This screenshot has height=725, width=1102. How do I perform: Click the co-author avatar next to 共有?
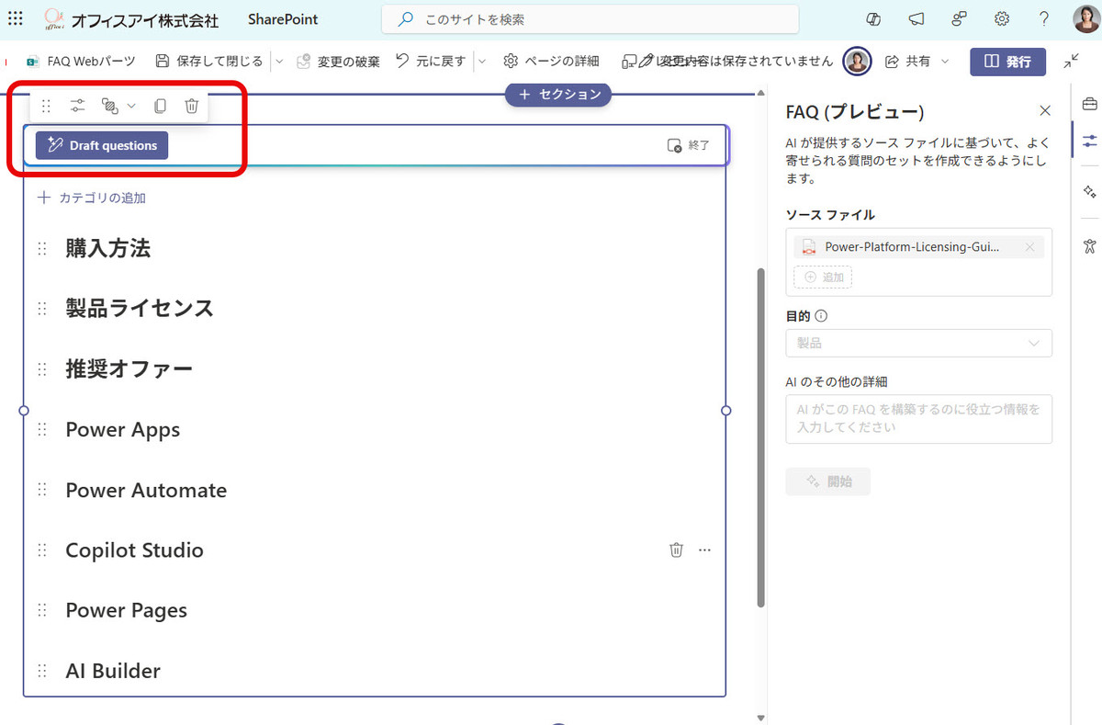tap(857, 61)
